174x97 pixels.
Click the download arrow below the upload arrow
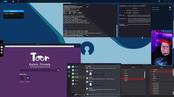tap(147, 84)
